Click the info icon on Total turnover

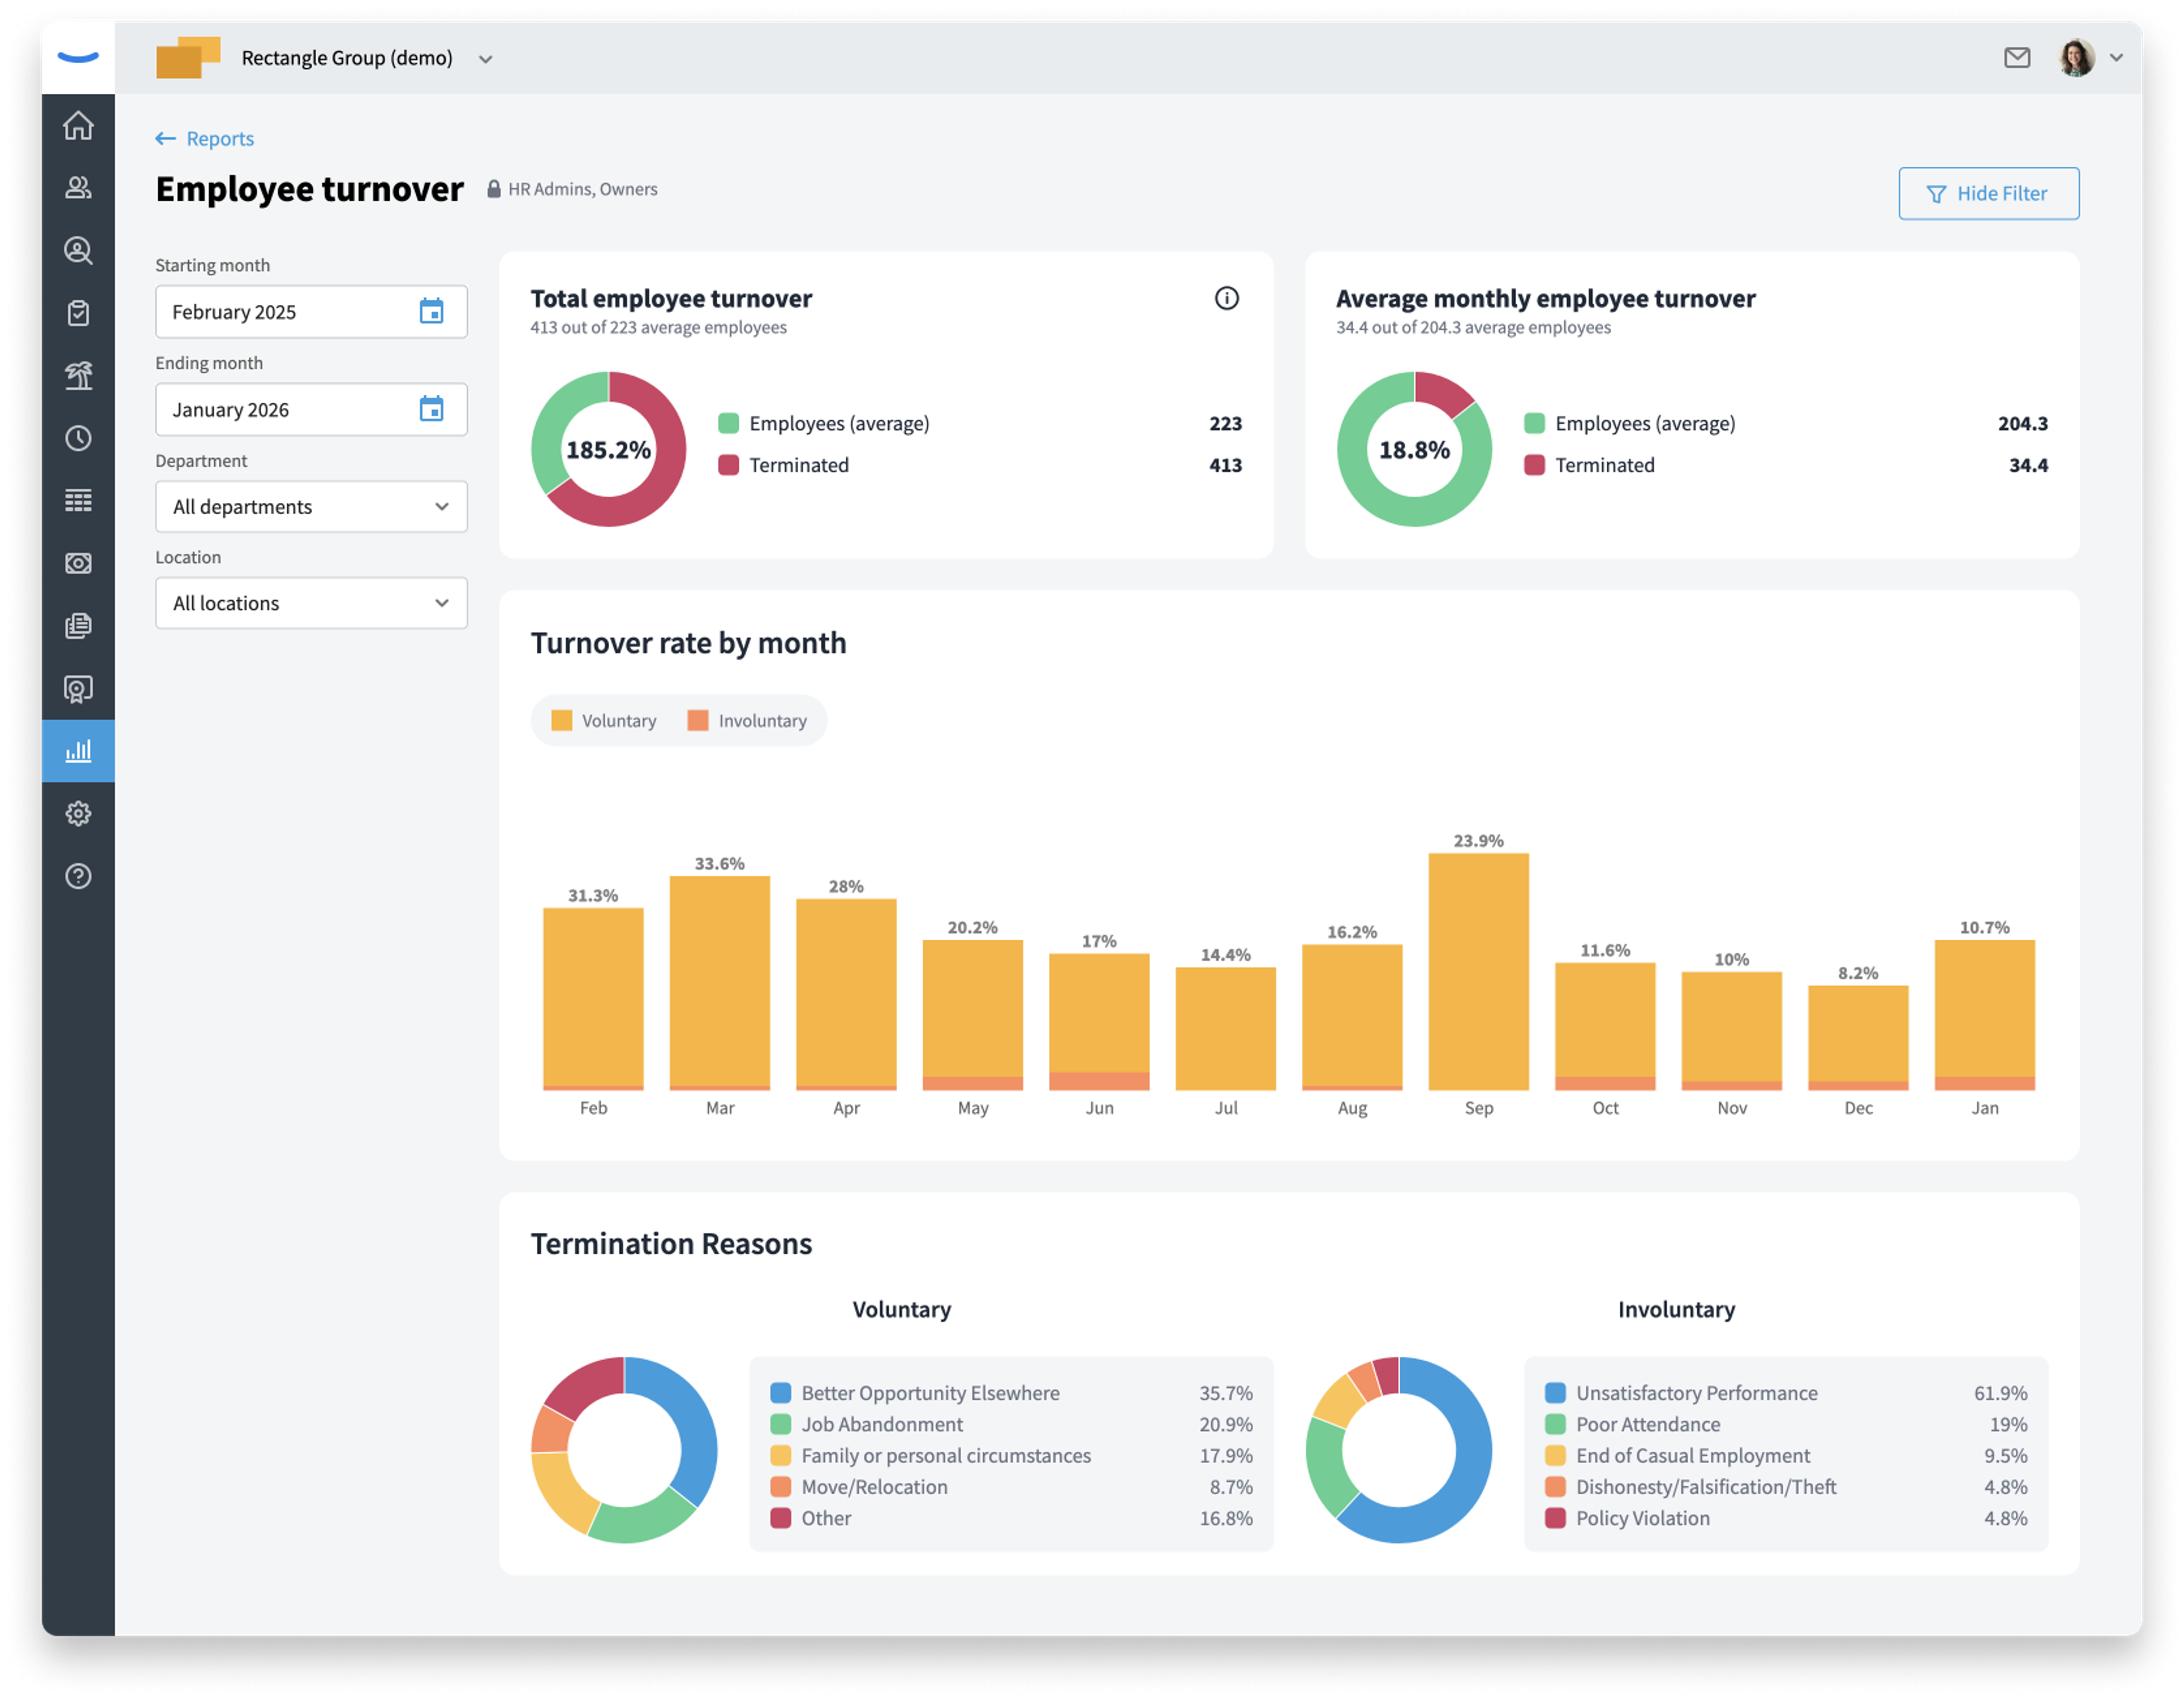(1226, 298)
